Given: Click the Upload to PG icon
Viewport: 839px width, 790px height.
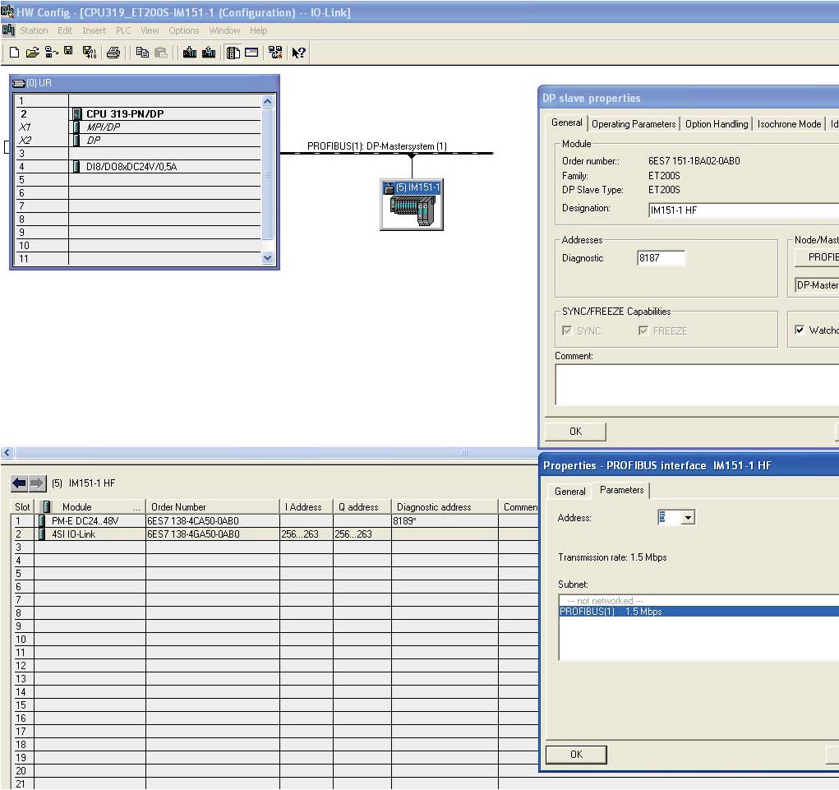Looking at the screenshot, I should (x=209, y=52).
